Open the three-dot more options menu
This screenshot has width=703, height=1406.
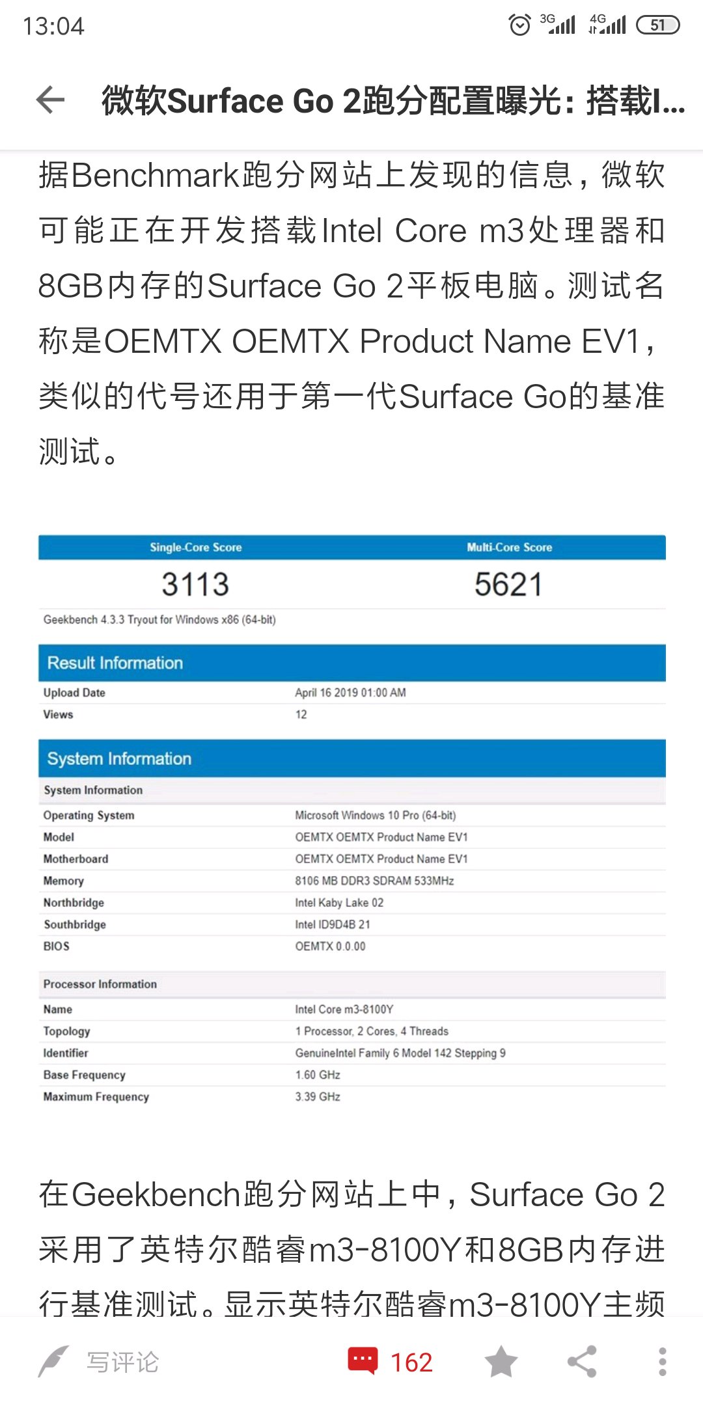coord(662,1362)
